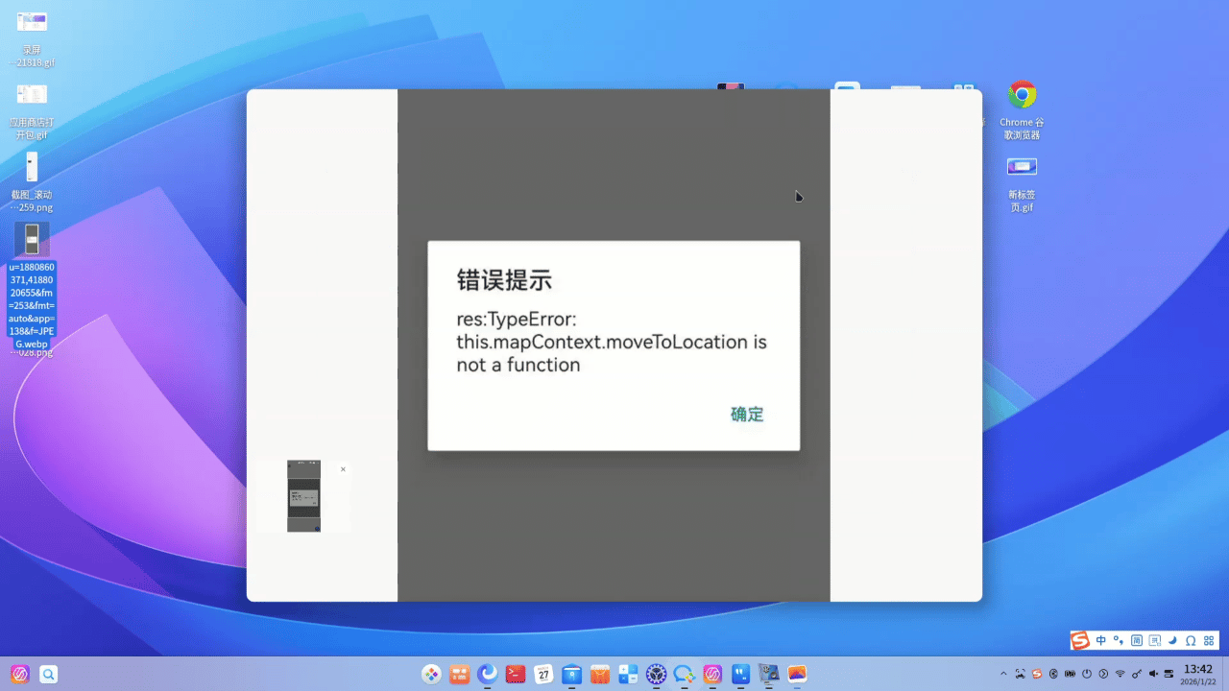
Task: Toggle punctuation width in the input toolbar
Action: coord(1119,640)
